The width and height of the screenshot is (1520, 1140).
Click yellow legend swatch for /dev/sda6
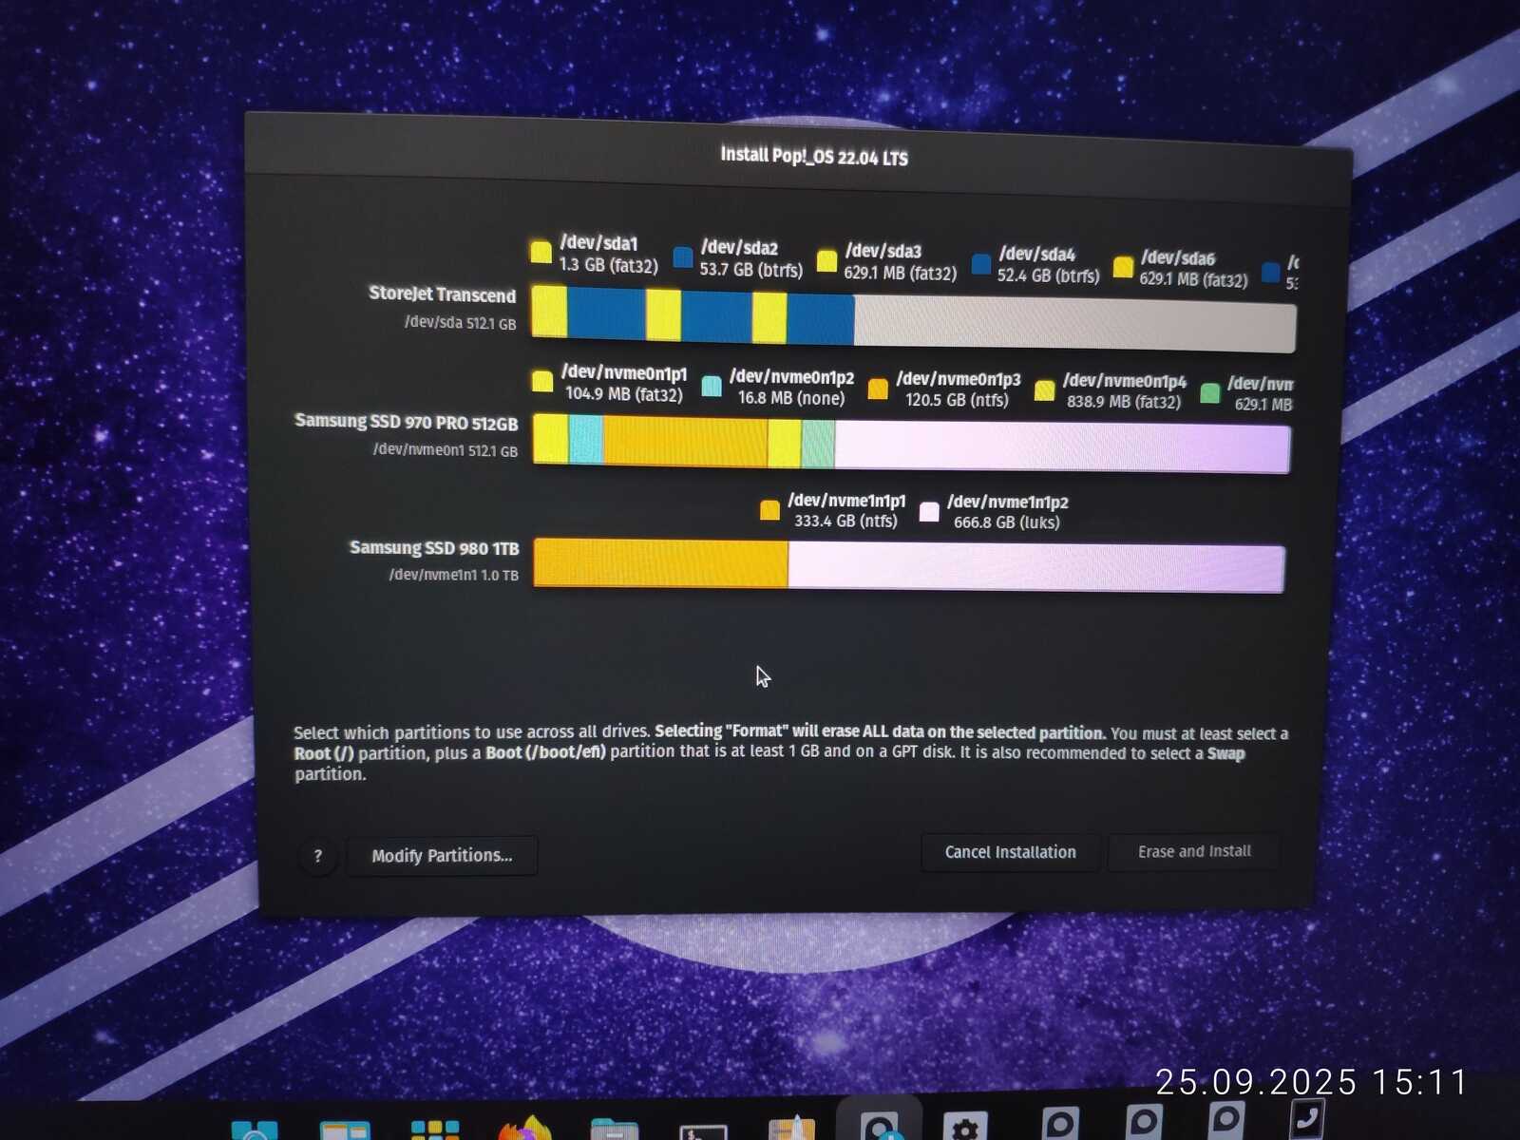(x=1123, y=267)
